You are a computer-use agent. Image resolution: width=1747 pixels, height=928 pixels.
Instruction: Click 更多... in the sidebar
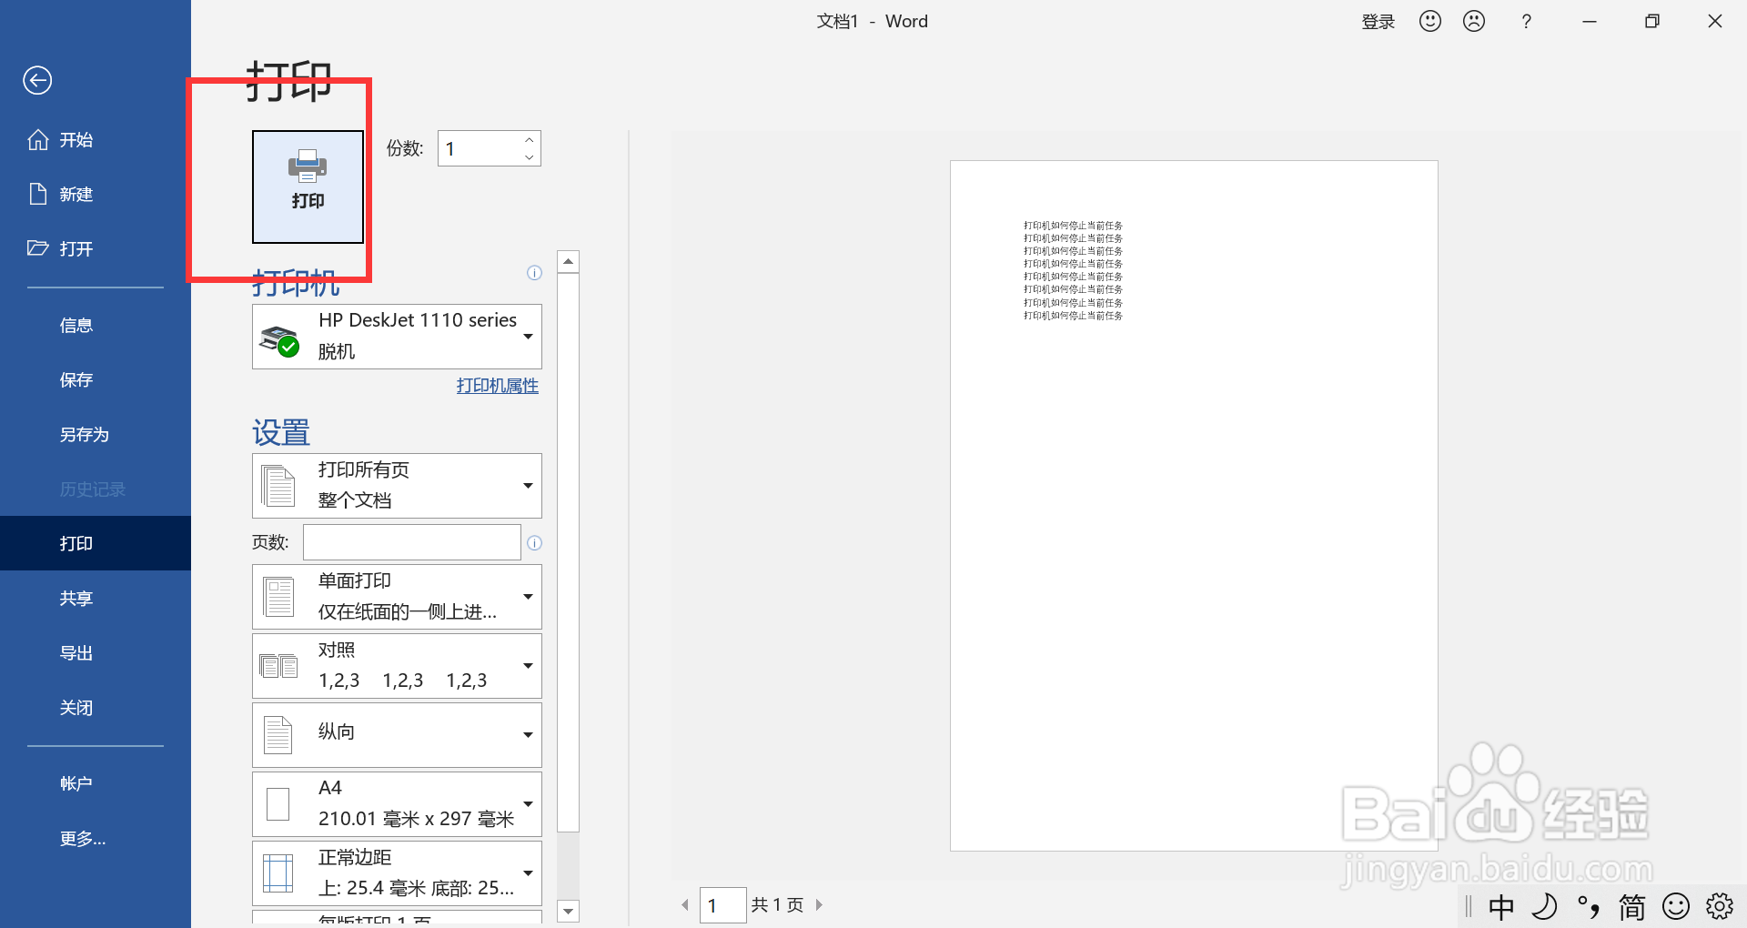96,839
